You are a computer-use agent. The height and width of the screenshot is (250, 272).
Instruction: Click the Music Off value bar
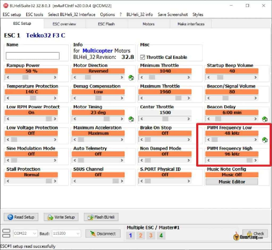[x=232, y=175]
